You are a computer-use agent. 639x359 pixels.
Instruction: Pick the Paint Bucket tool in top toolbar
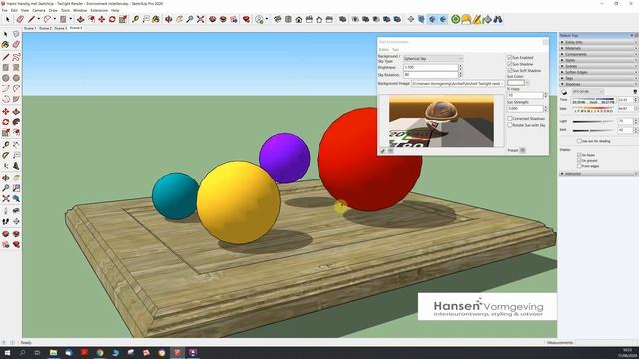tap(156, 19)
